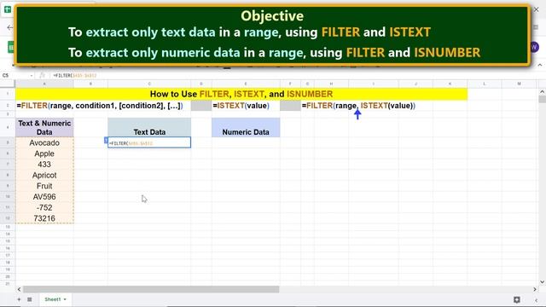Select row 4 header
Image resolution: width=546 pixels, height=307 pixels.
[8, 127]
